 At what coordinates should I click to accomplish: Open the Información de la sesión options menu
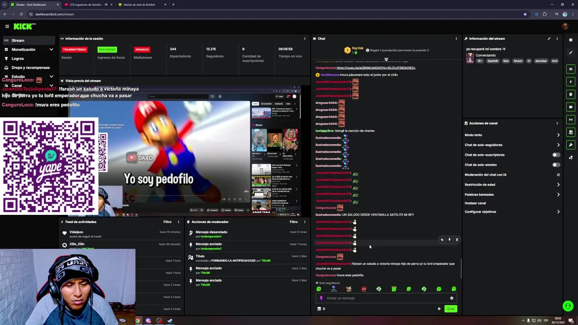(x=304, y=38)
